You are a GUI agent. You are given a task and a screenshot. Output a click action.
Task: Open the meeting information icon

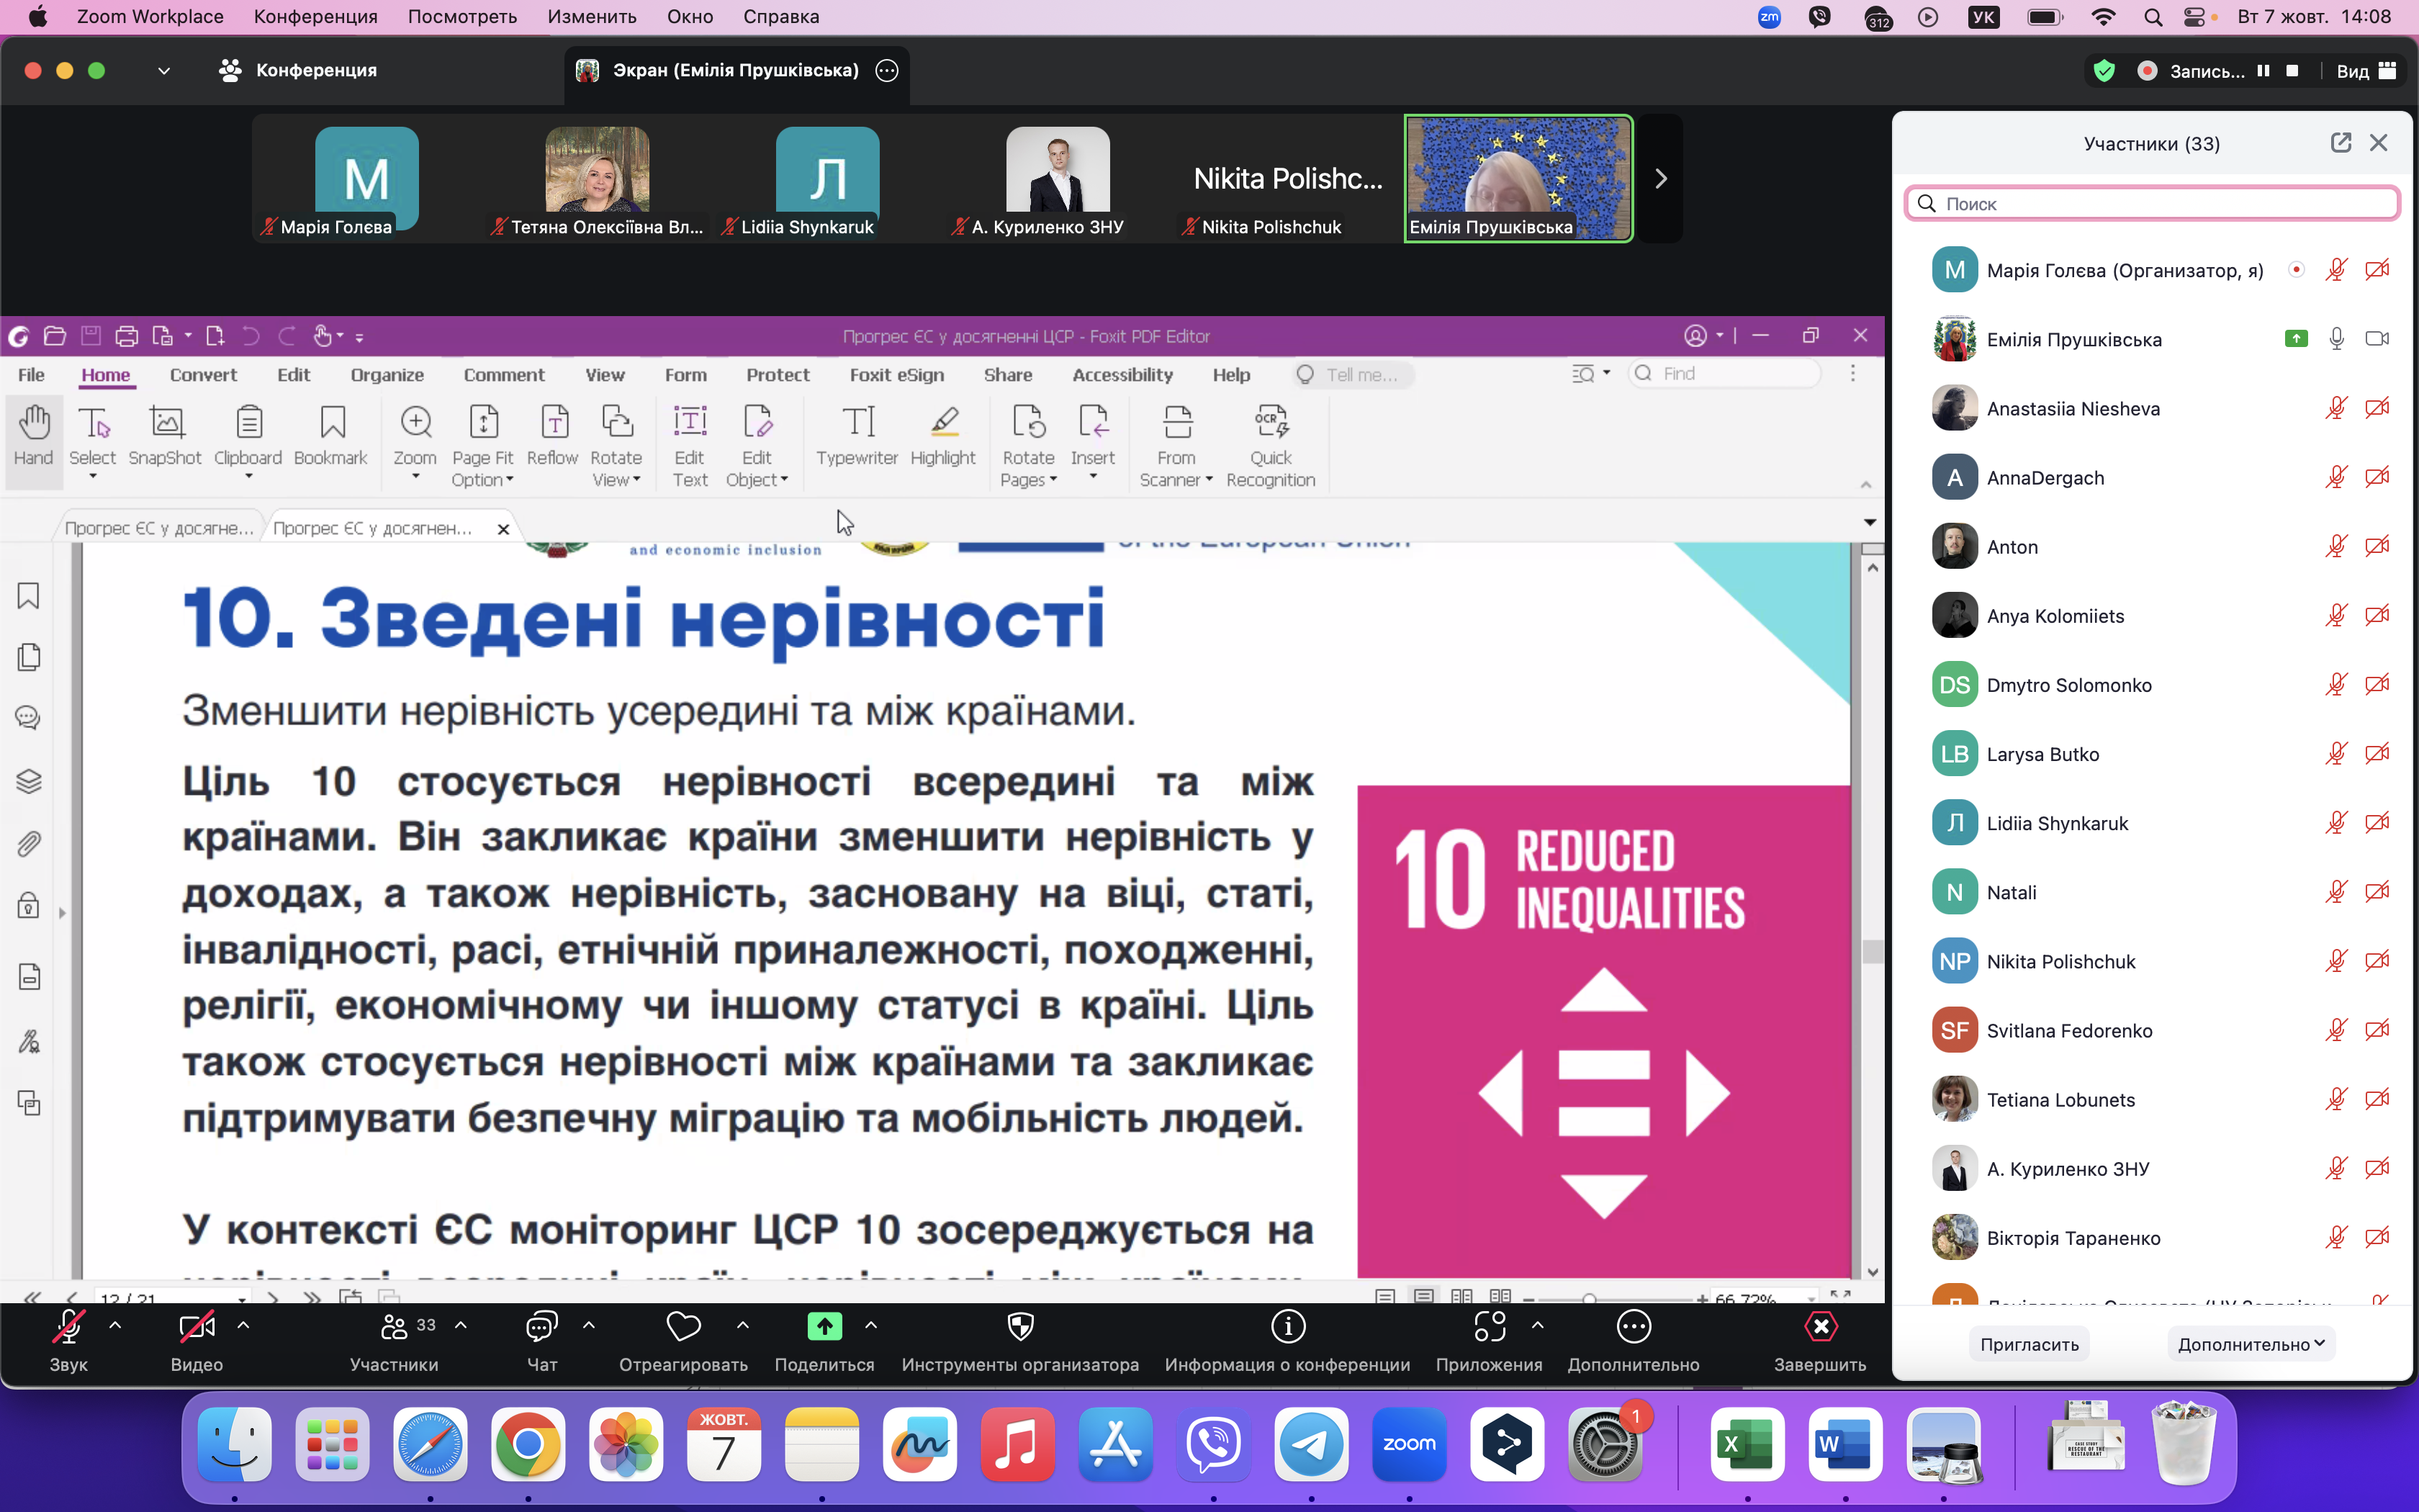[1287, 1327]
